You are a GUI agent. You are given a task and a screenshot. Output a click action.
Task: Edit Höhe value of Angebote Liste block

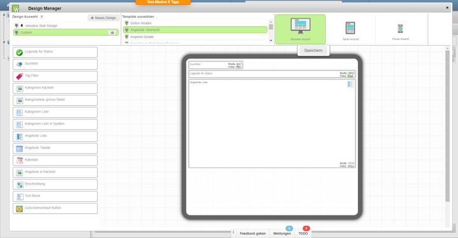pos(350,166)
